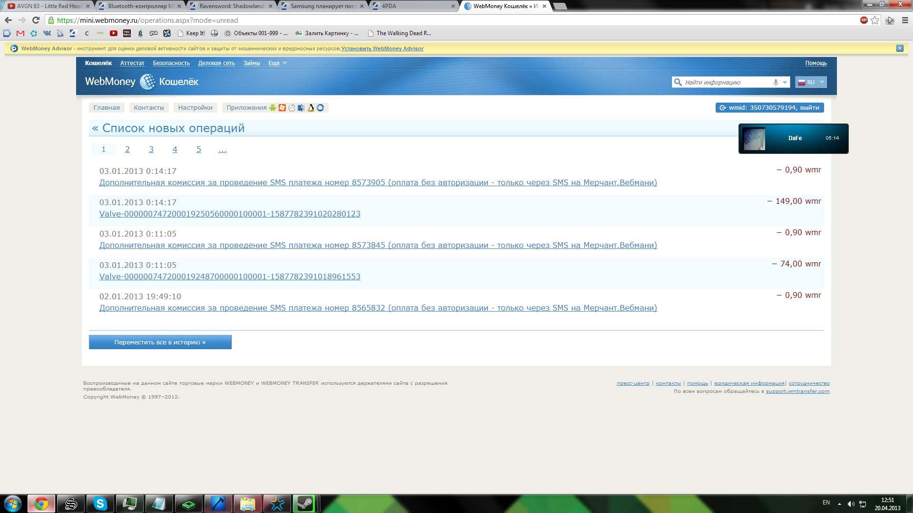Bookmark the page with the star icon
The image size is (913, 513).
pyautogui.click(x=875, y=20)
